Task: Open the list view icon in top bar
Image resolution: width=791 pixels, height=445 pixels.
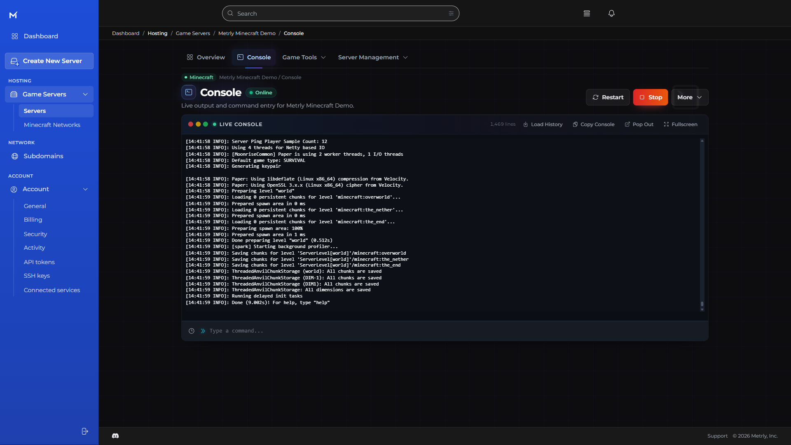Action: click(587, 14)
